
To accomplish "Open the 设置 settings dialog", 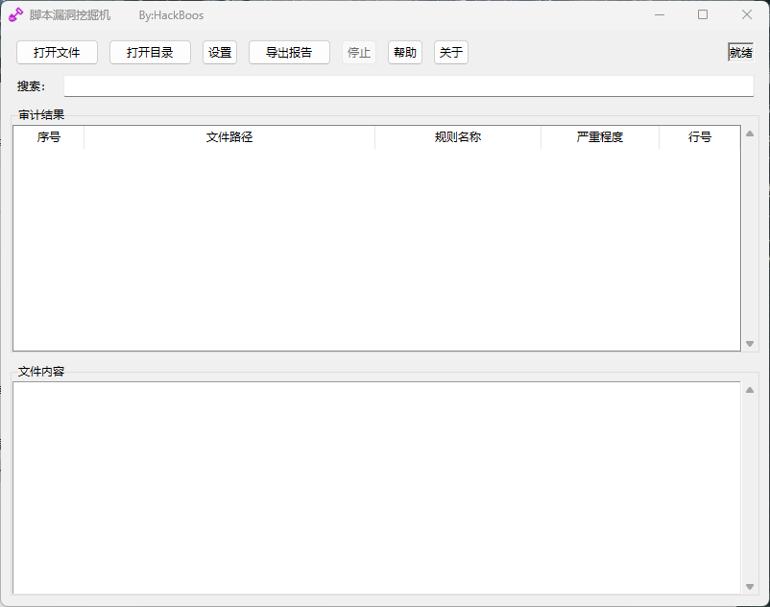I will pos(219,53).
